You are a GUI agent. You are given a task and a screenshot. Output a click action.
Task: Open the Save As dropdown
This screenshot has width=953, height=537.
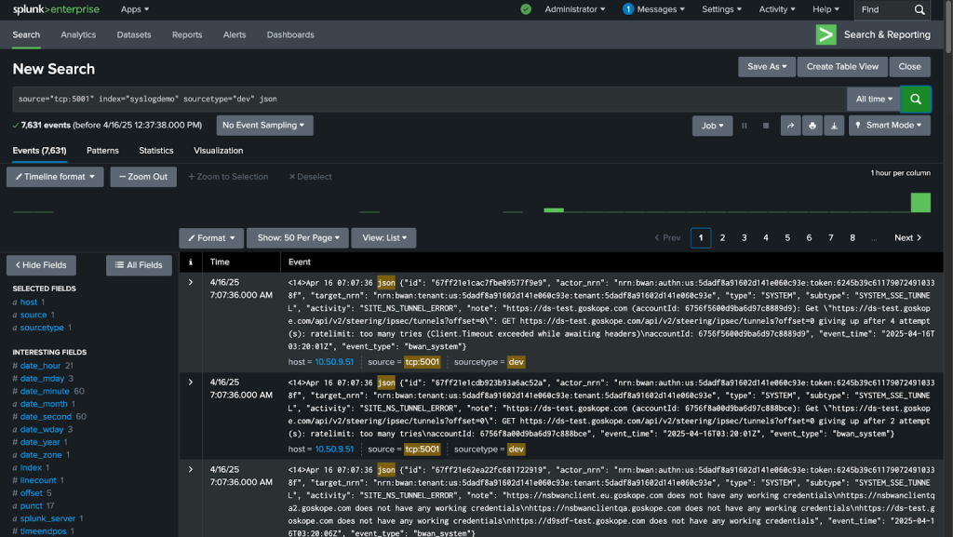click(x=767, y=67)
